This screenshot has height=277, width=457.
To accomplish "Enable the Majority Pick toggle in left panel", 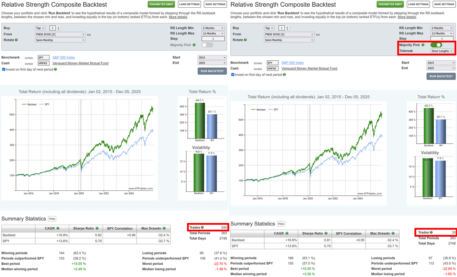I will pos(207,45).
